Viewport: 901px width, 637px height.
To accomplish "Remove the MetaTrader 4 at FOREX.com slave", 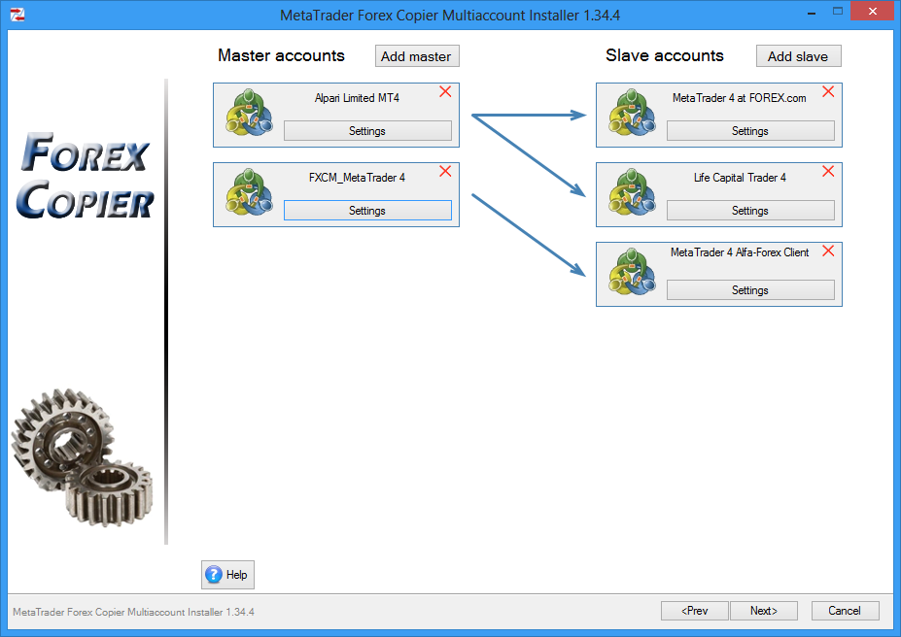I will point(828,92).
